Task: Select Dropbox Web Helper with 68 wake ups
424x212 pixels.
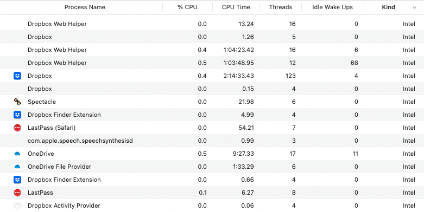Action: 212,63
